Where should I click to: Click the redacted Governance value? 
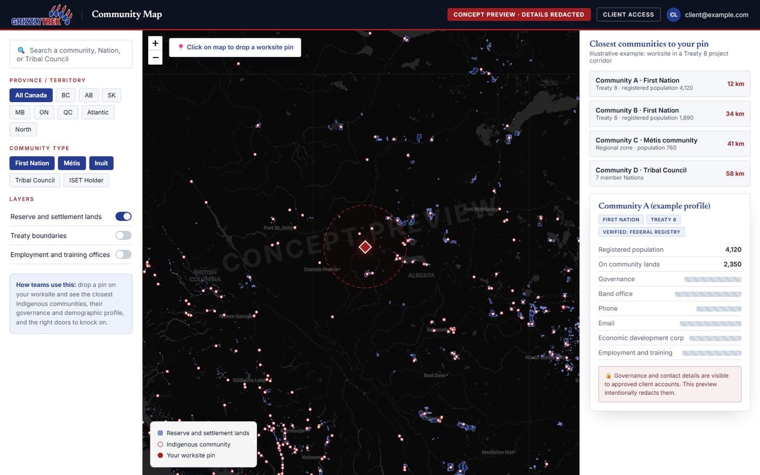[713, 279]
